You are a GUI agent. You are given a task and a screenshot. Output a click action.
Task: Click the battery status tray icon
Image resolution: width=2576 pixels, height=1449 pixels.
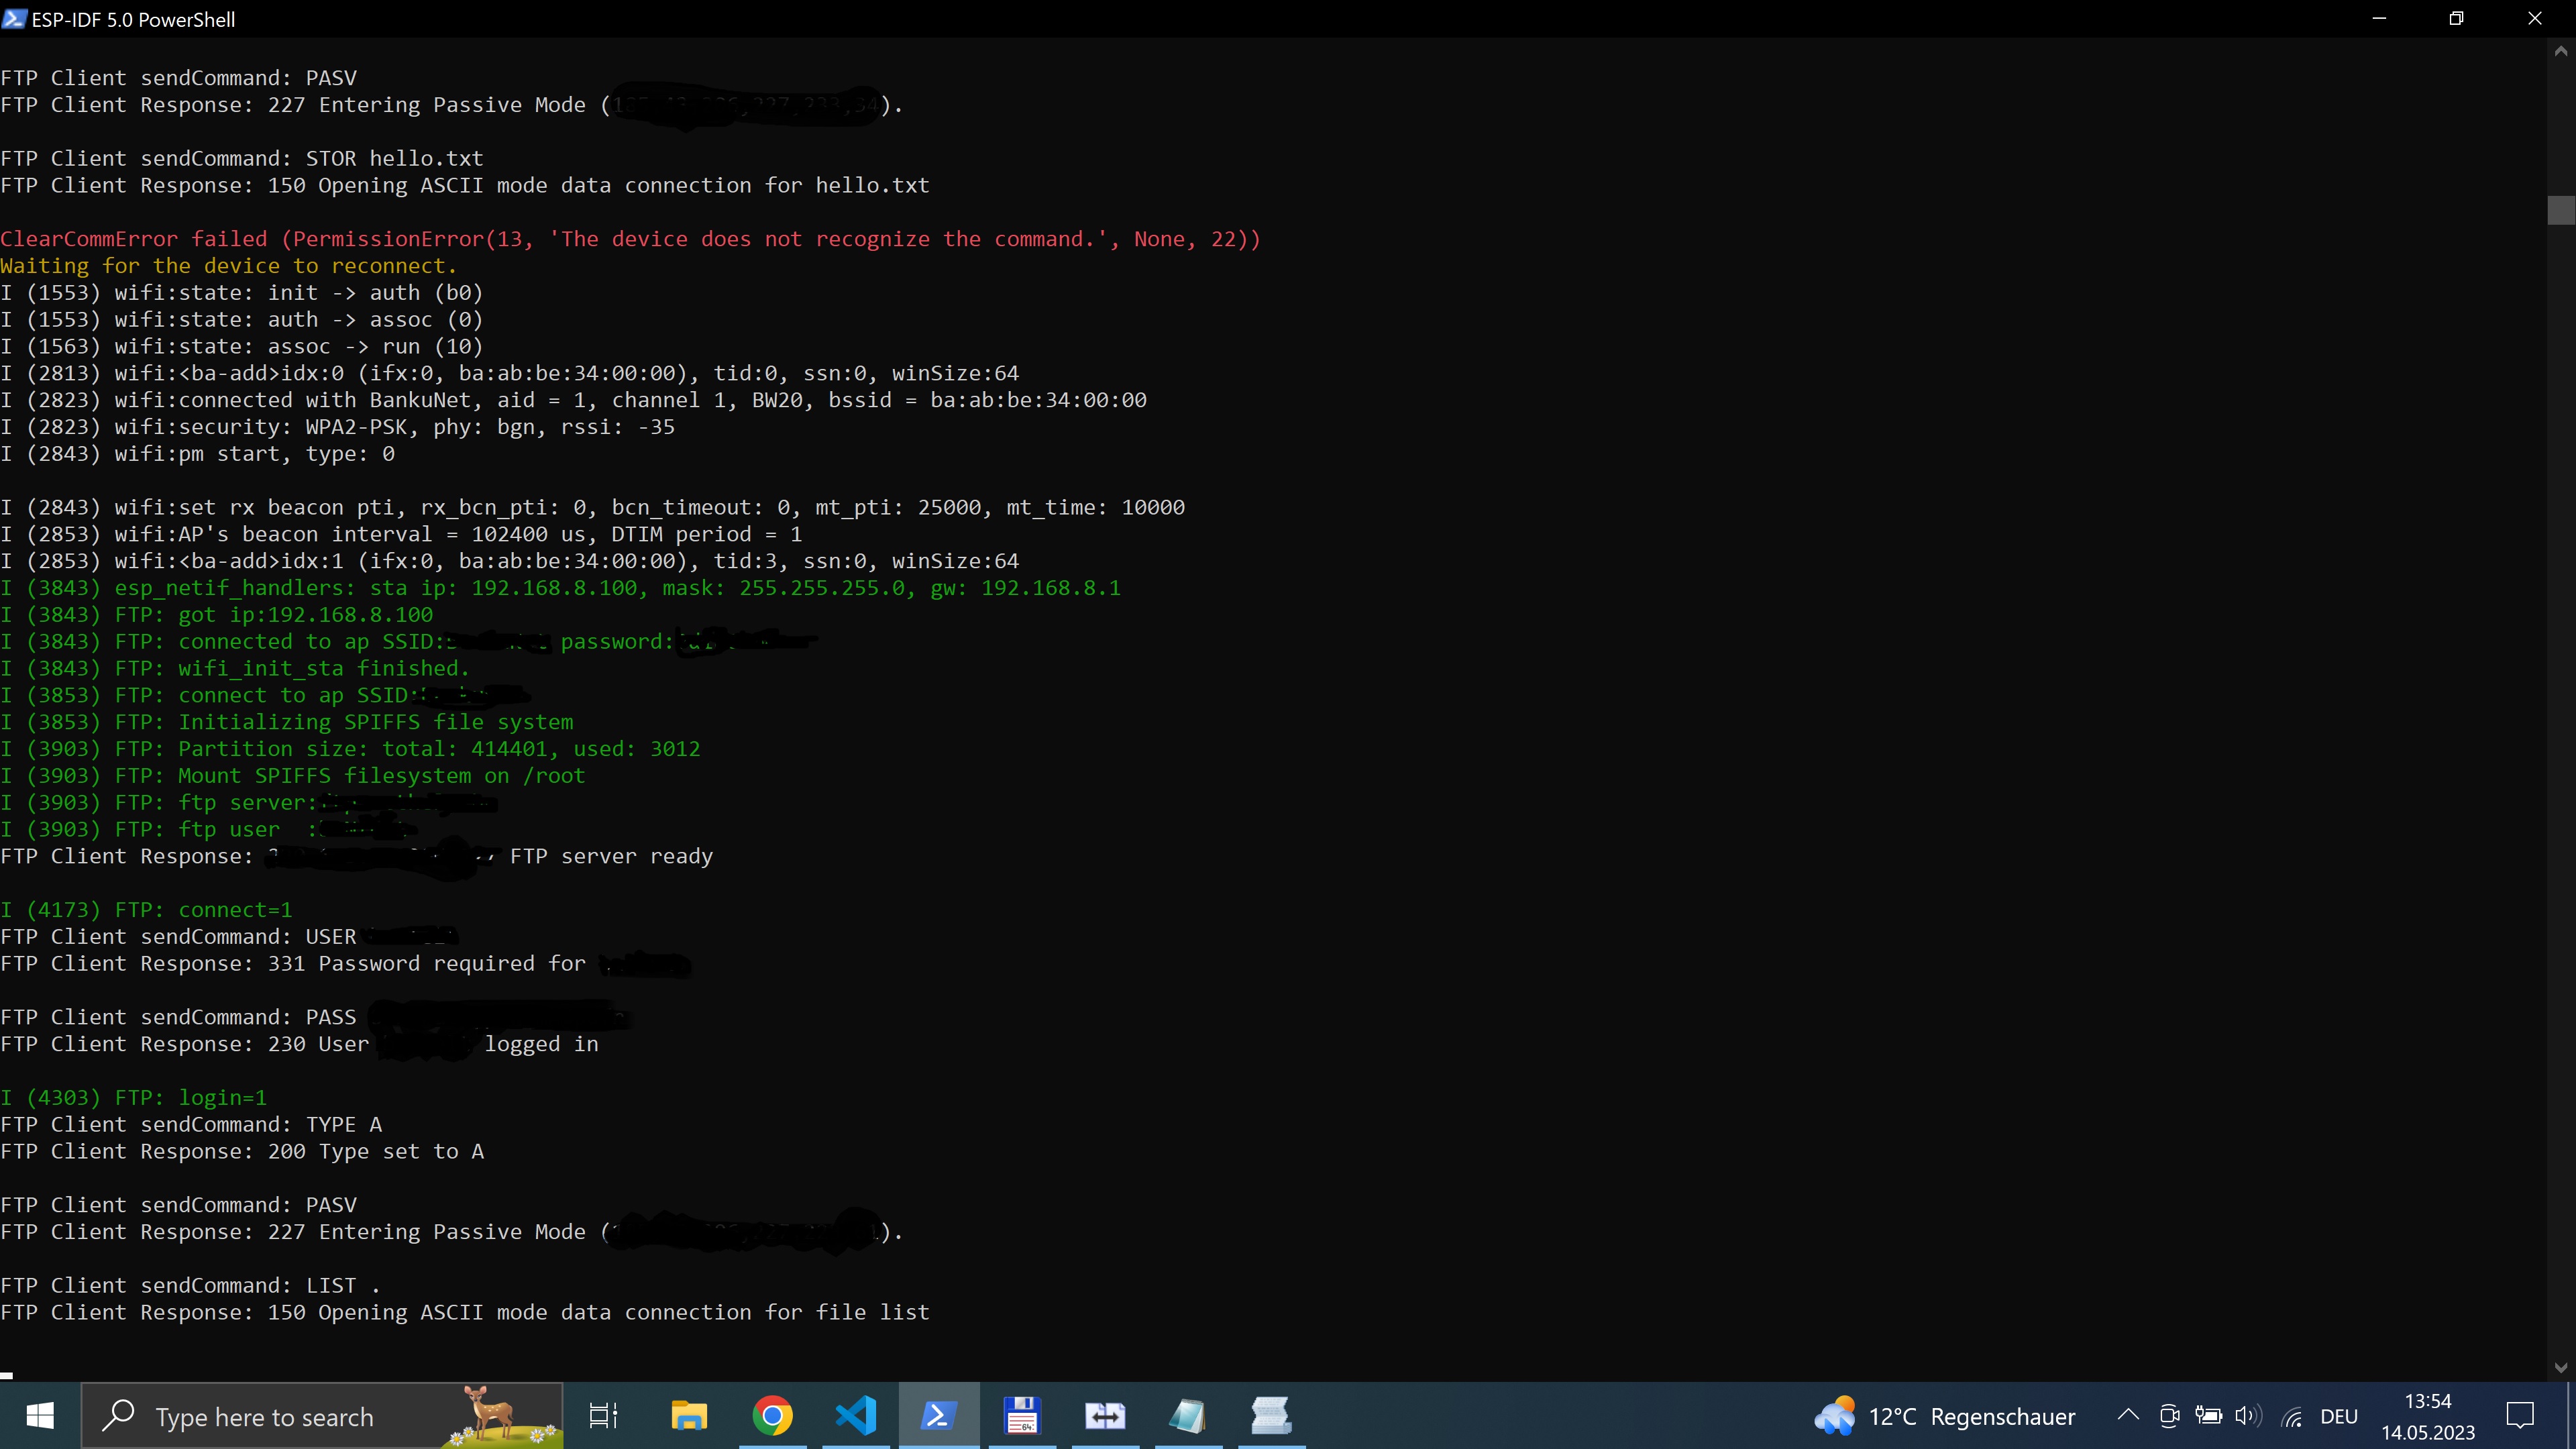click(2208, 1416)
